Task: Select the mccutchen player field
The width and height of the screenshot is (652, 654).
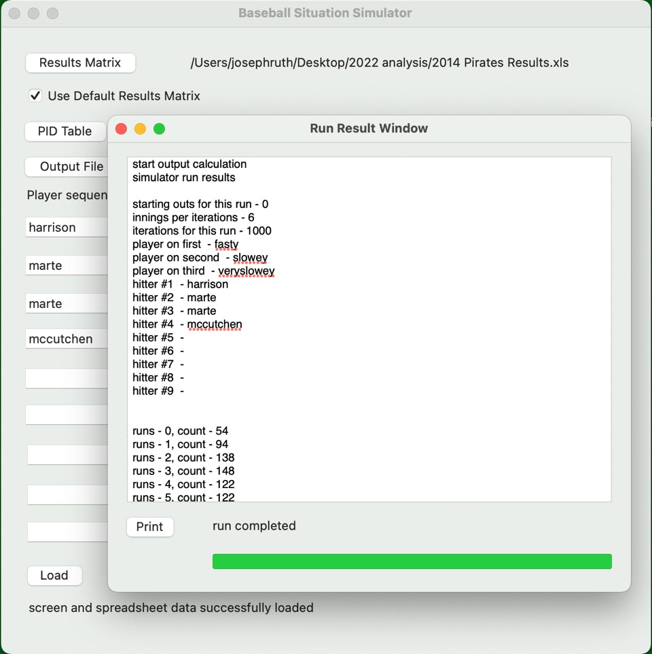Action: coord(67,339)
